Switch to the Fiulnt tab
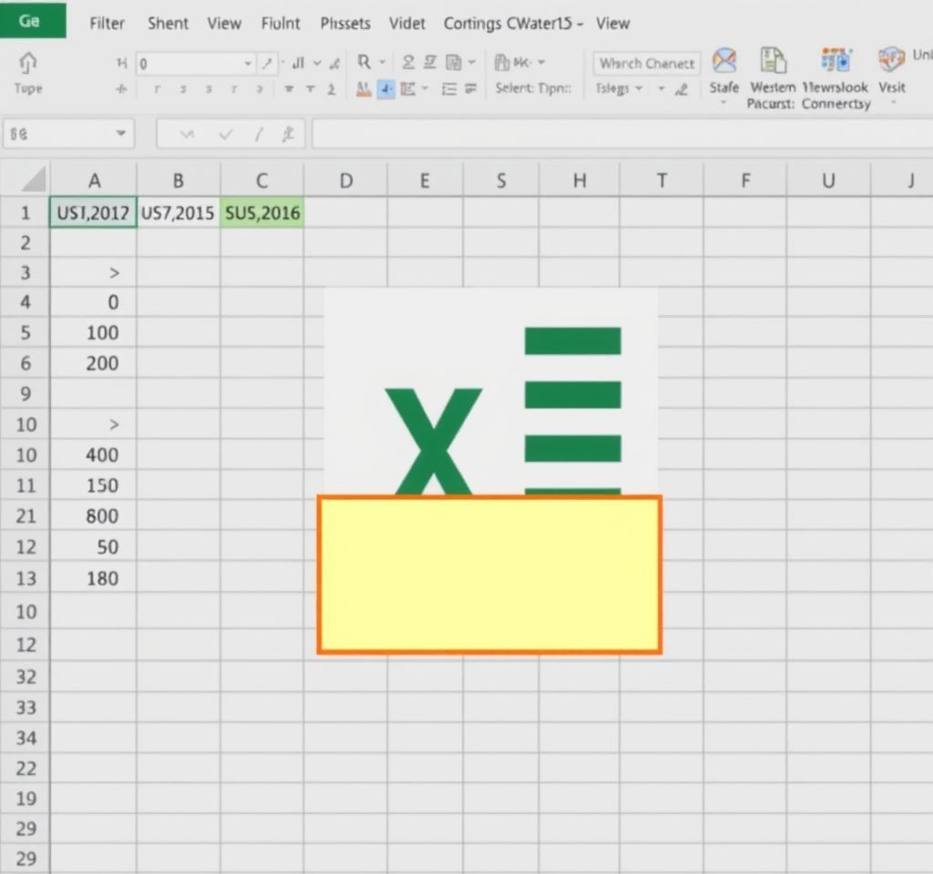Viewport: 933px width, 874px height. (281, 23)
